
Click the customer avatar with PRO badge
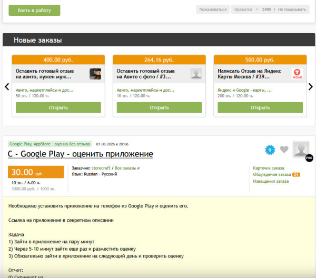(x=301, y=150)
